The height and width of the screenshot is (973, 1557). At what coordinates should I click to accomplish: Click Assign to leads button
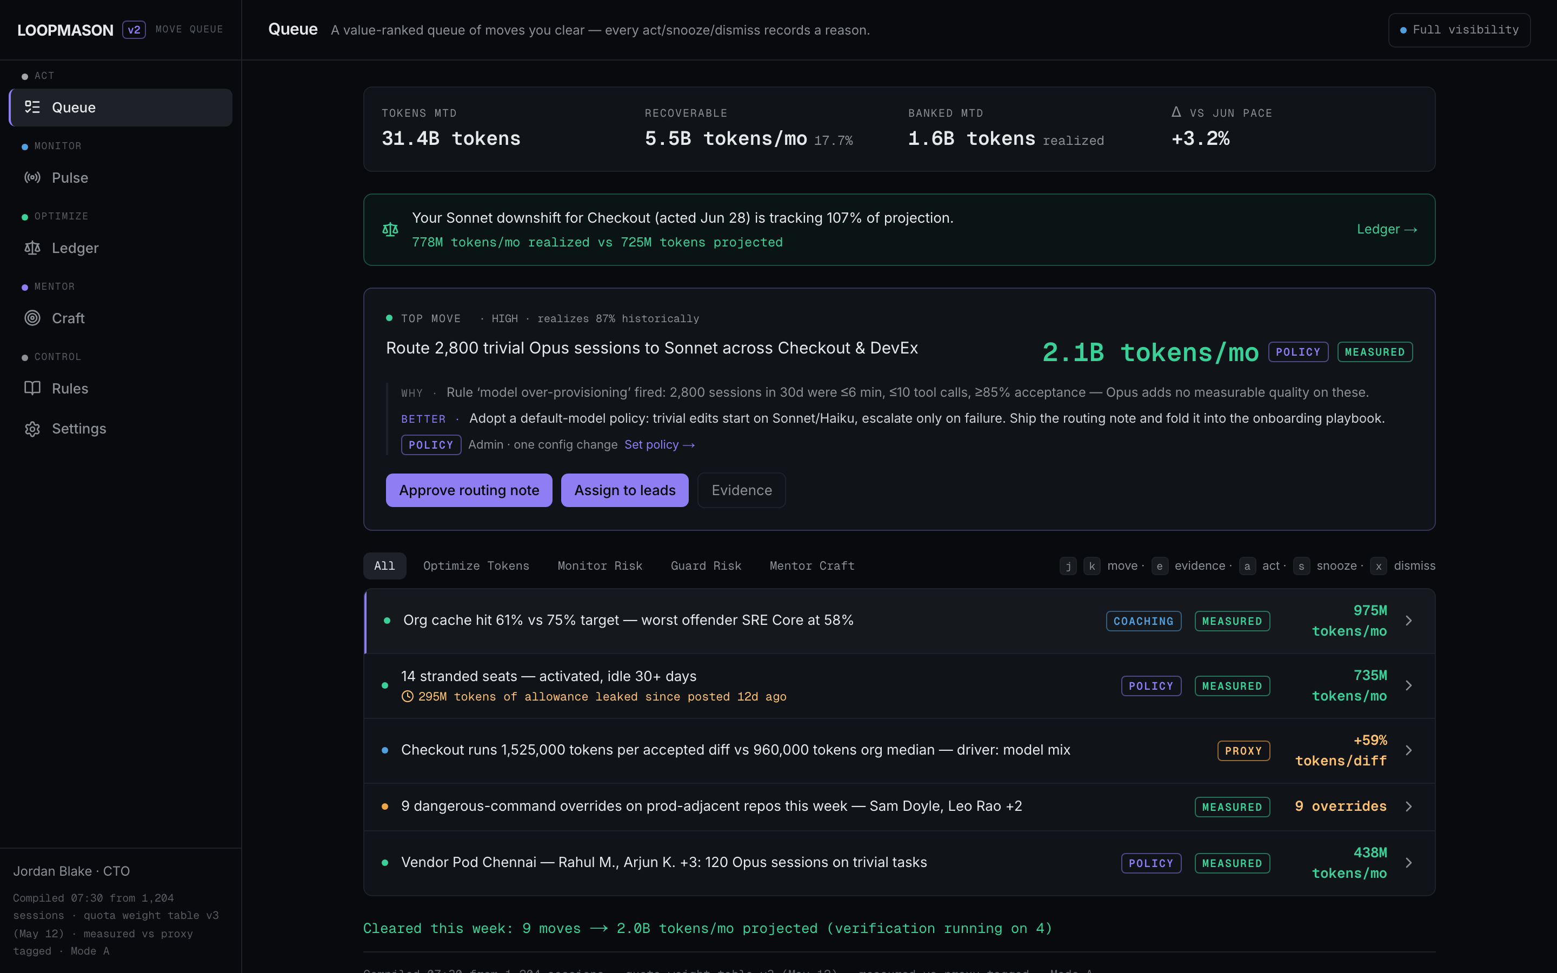click(625, 490)
